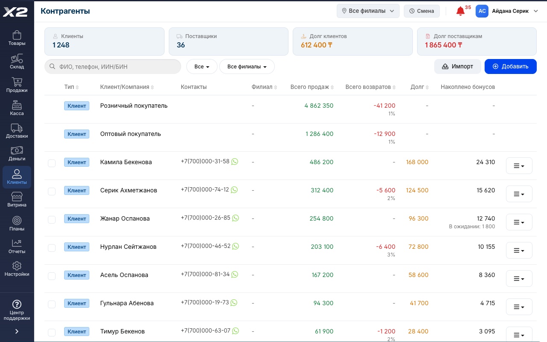Click the Добавить button
547x342 pixels.
point(510,66)
